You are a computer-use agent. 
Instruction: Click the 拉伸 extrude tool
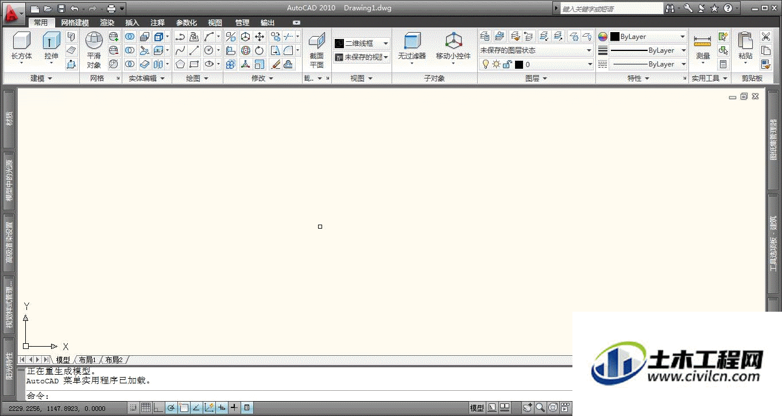click(51, 46)
